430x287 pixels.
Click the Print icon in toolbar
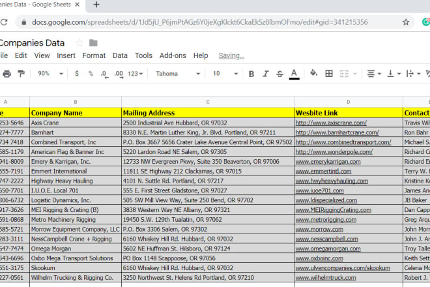coord(7,74)
